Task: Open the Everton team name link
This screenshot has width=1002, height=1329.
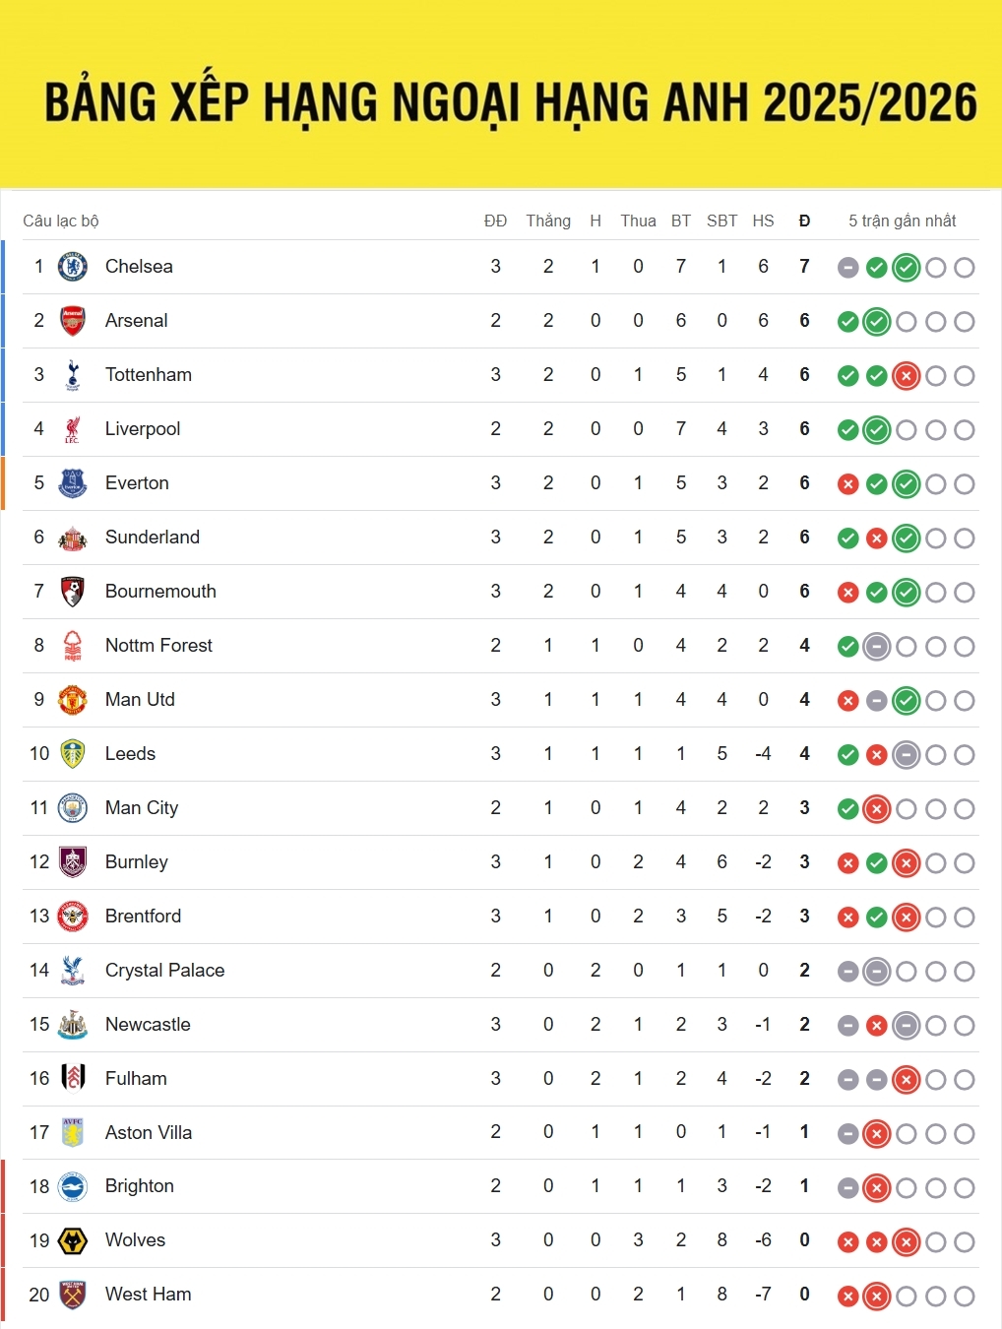Action: [137, 483]
